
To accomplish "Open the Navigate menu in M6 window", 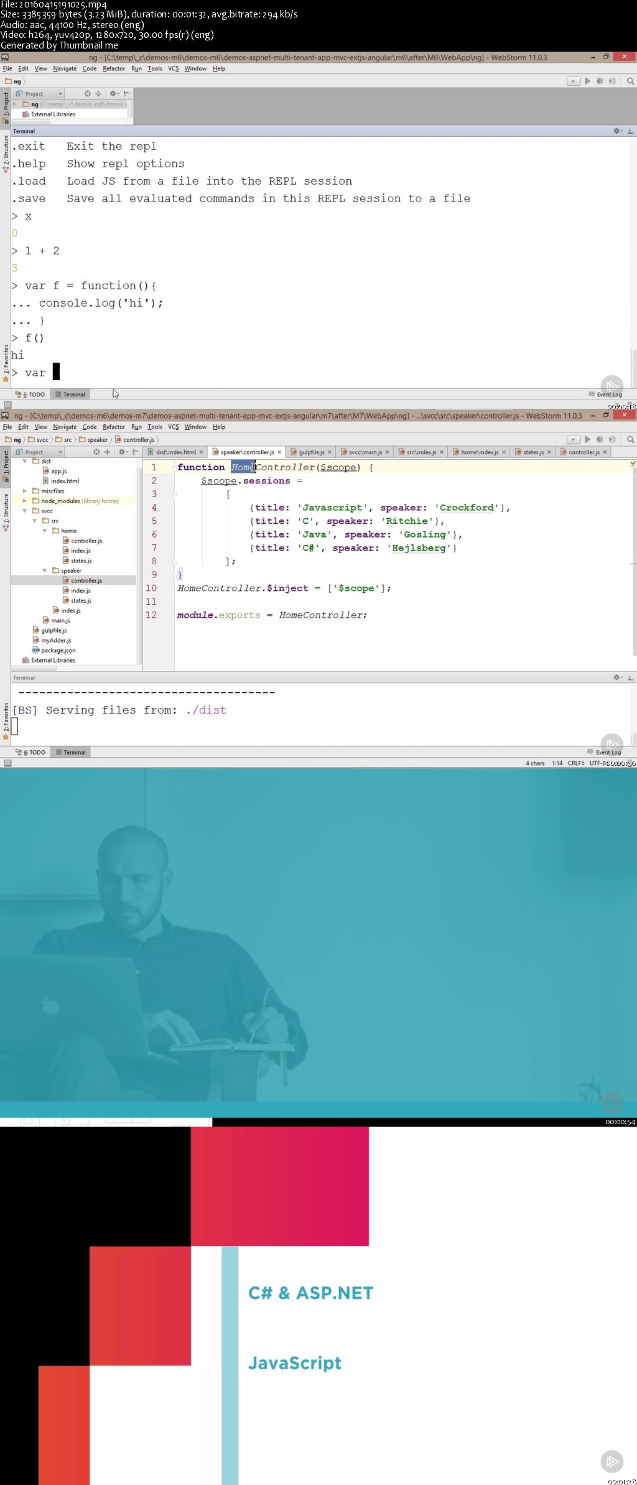I will coord(65,68).
